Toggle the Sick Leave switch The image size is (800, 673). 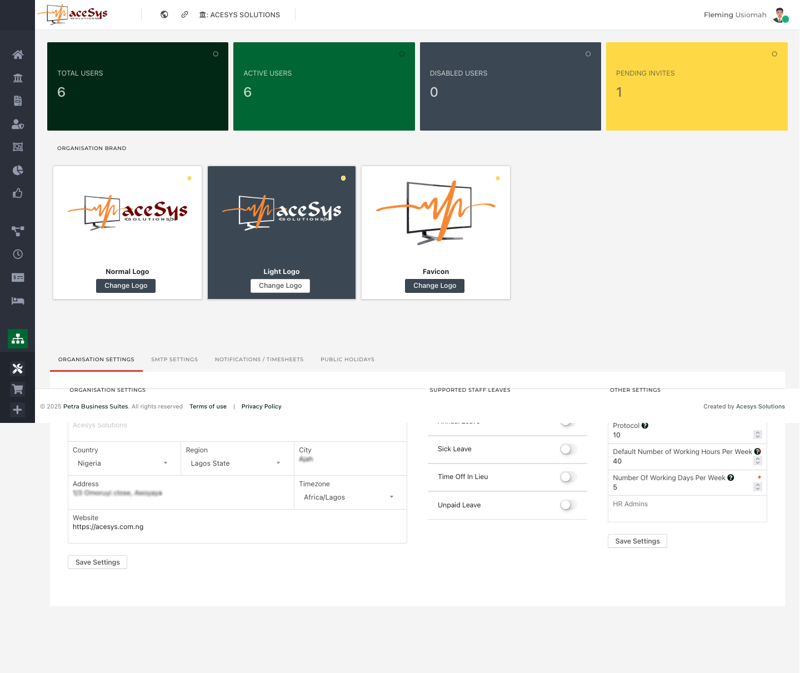tap(568, 449)
